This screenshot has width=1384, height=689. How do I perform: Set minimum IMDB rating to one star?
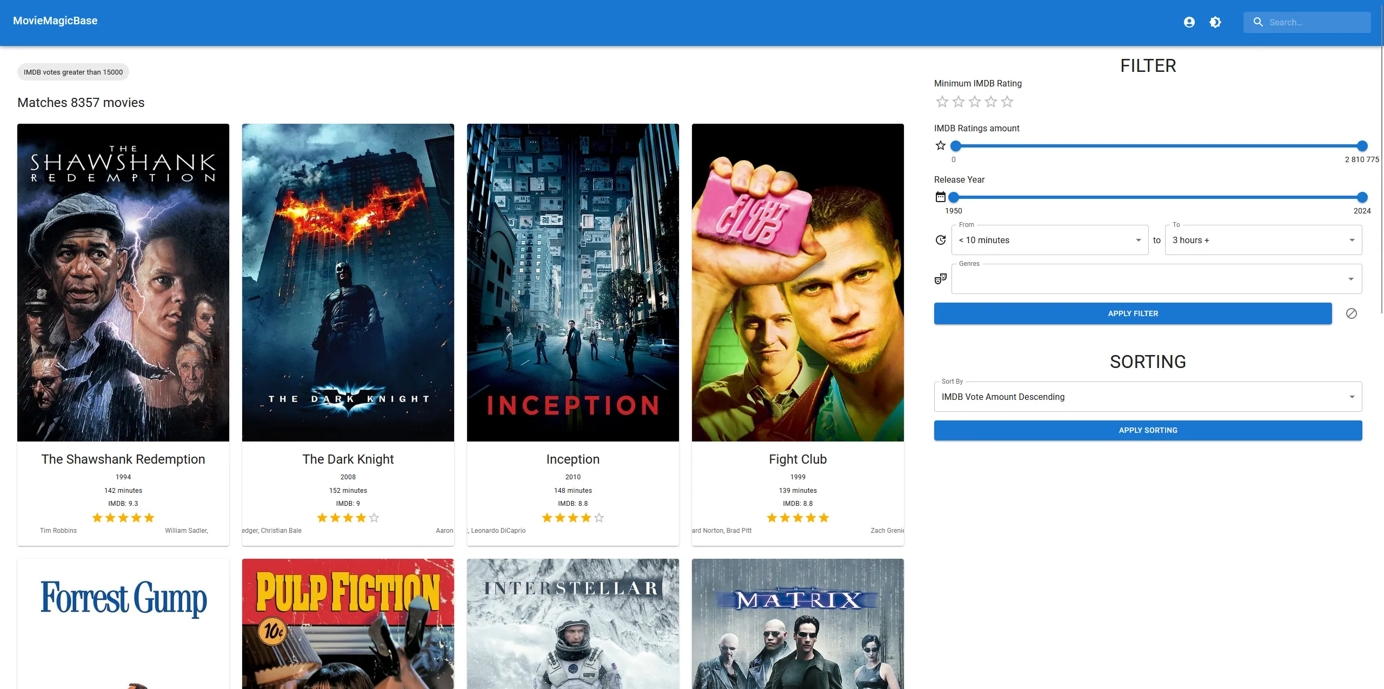pyautogui.click(x=942, y=102)
